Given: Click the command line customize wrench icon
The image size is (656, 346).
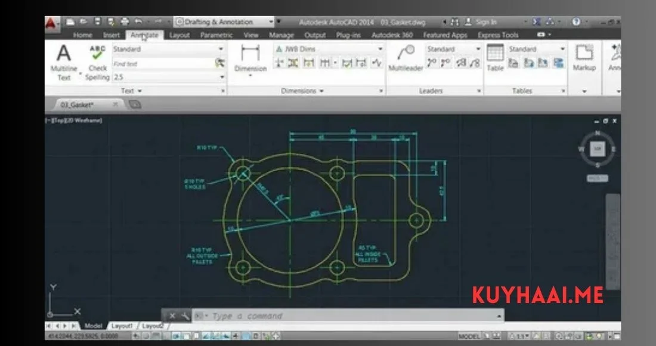Looking at the screenshot, I should pos(185,316).
